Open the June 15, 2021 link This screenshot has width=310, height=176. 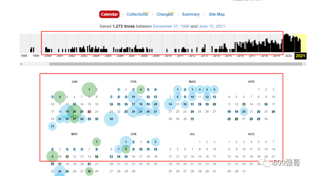[212, 26]
